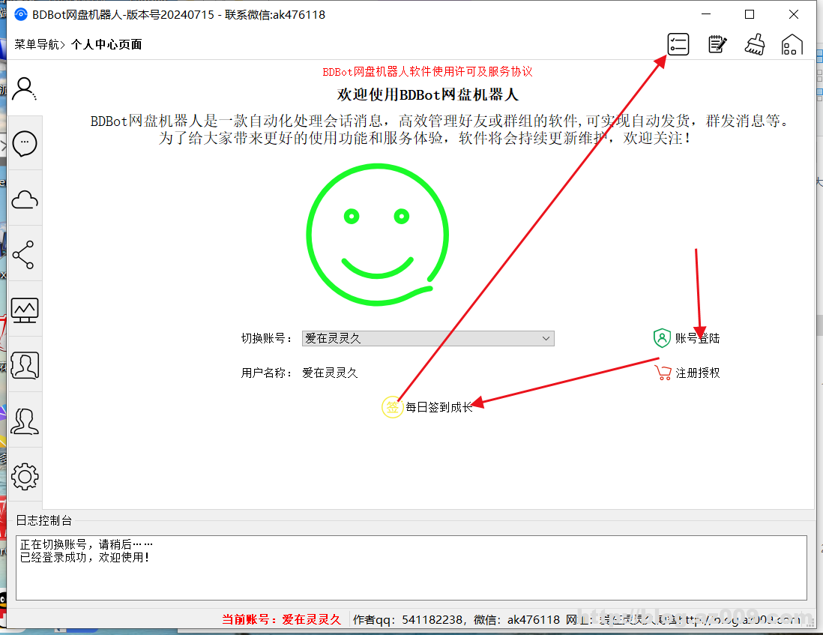Viewport: 823px width, 635px height.
Task: Open the chat message bubble sidebar icon
Action: (x=25, y=143)
